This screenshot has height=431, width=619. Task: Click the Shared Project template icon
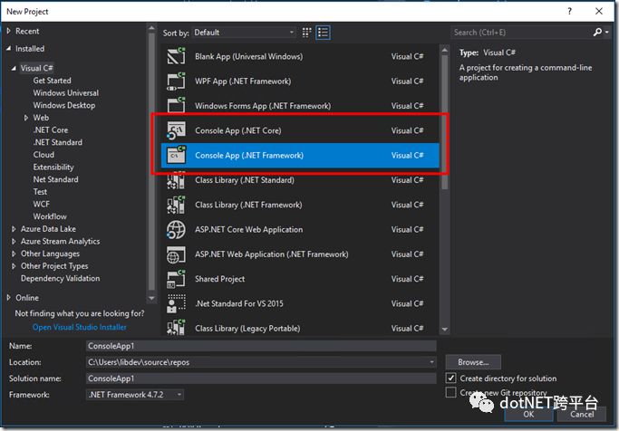tap(176, 279)
